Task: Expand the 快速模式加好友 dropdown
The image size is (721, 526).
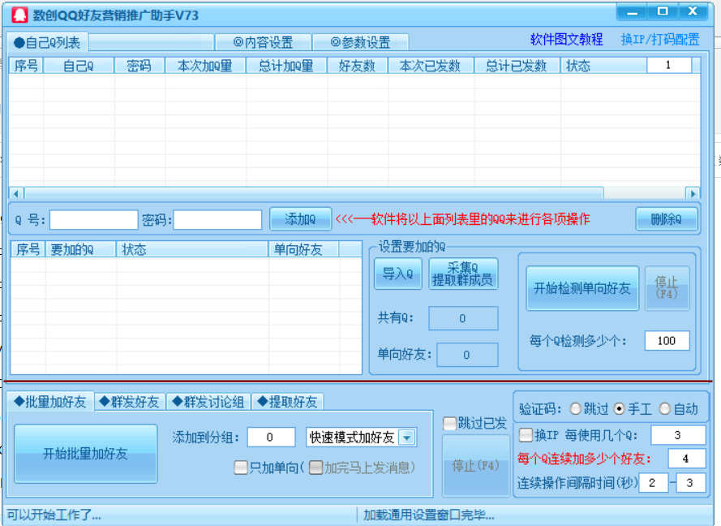Action: pos(407,438)
